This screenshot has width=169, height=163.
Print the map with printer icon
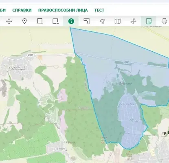[x=164, y=21]
